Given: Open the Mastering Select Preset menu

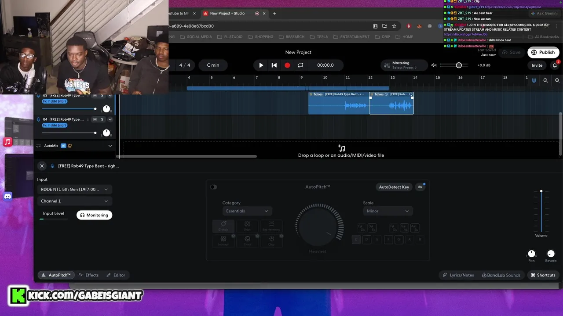Looking at the screenshot, I should [x=404, y=65].
